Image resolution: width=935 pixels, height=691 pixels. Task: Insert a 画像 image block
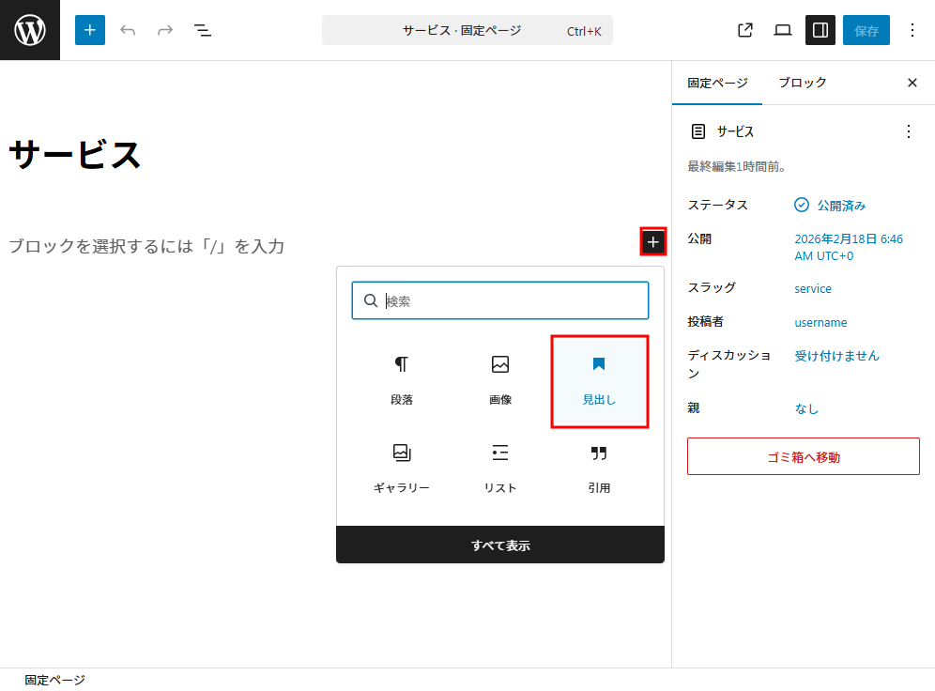[x=500, y=380]
